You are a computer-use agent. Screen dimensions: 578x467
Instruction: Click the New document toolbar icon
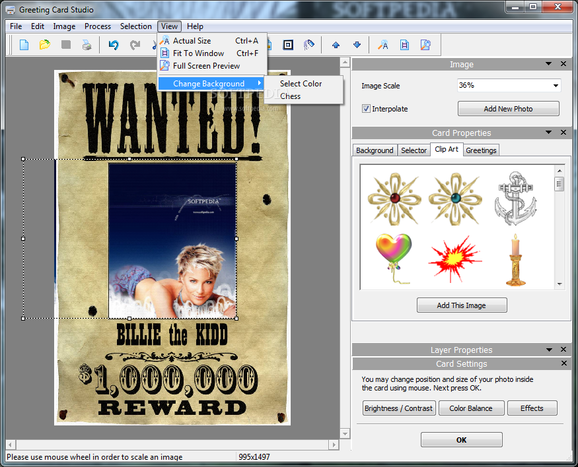pos(24,45)
